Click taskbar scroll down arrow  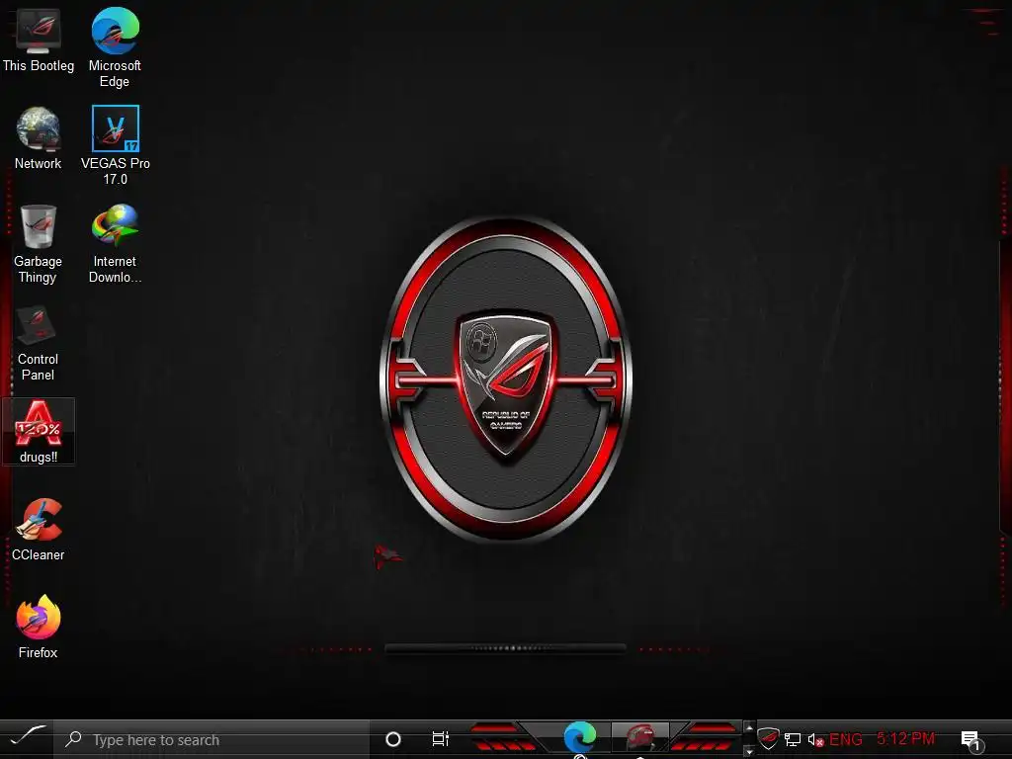pyautogui.click(x=749, y=751)
